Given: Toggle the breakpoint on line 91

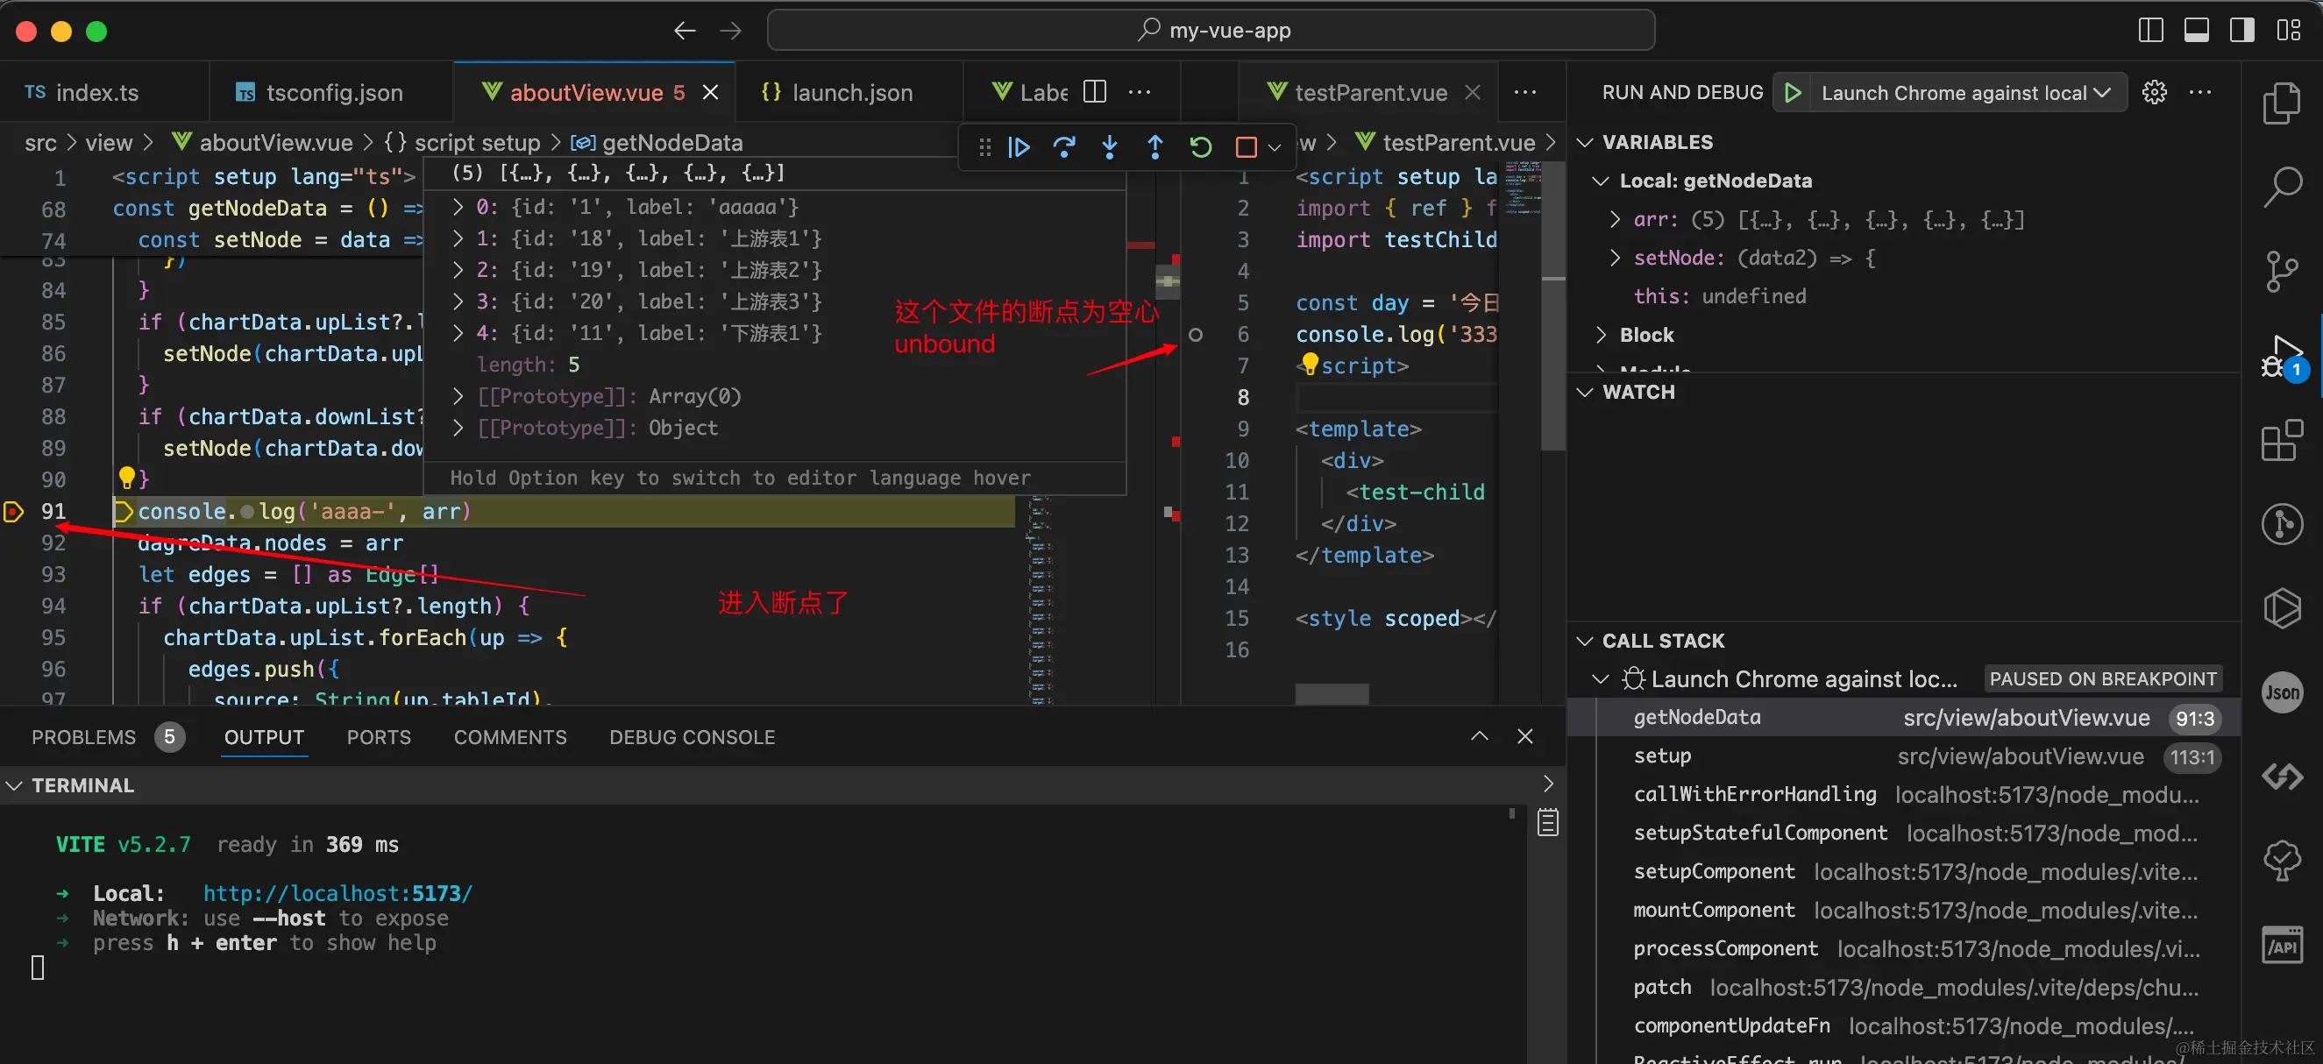Looking at the screenshot, I should 13,512.
